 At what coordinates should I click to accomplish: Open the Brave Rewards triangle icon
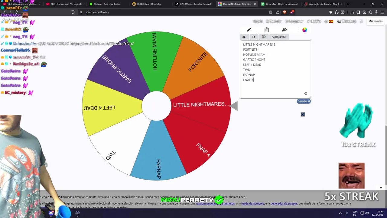pyautogui.click(x=292, y=12)
